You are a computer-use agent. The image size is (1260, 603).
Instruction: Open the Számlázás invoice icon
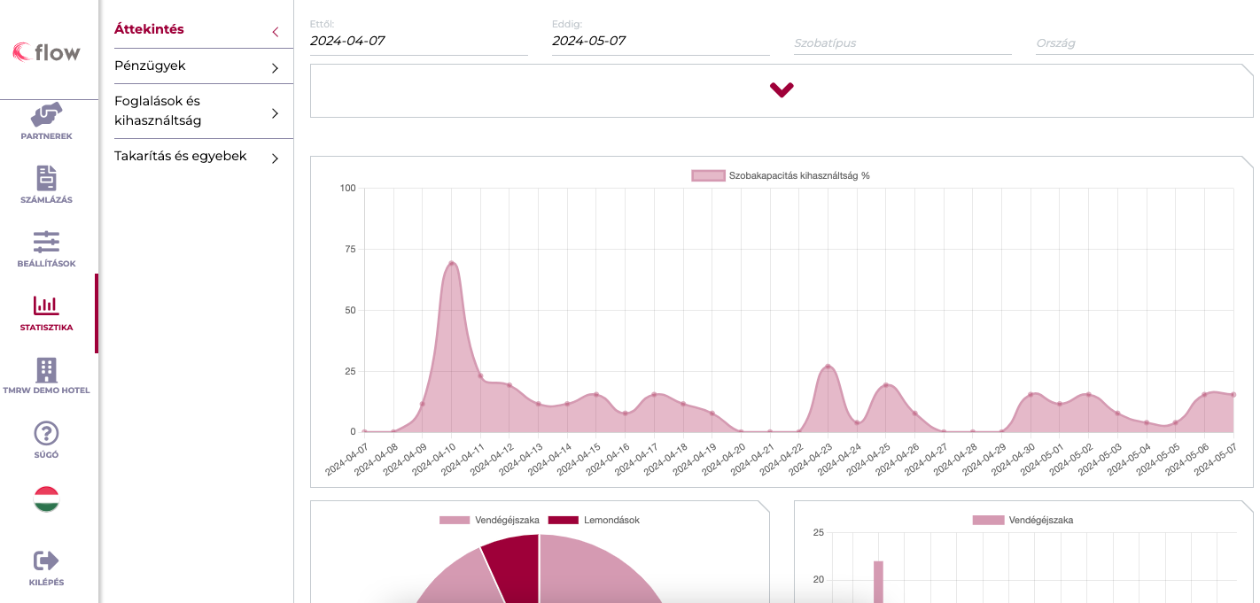(x=46, y=178)
